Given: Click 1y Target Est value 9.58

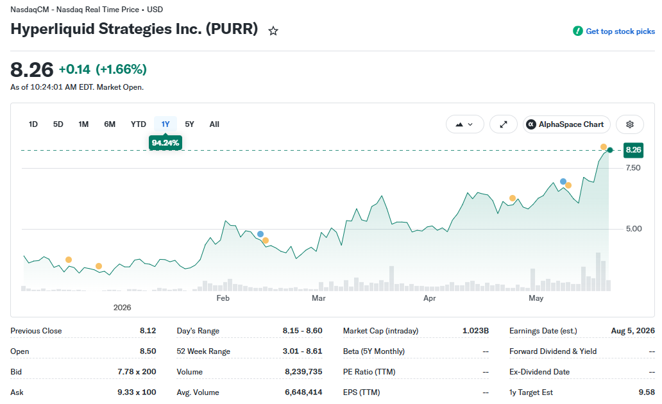Looking at the screenshot, I should 647,392.
